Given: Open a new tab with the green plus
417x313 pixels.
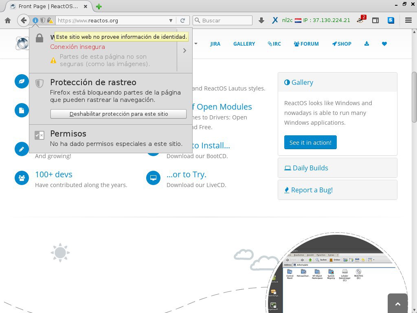Looking at the screenshot, I should 99,7.
